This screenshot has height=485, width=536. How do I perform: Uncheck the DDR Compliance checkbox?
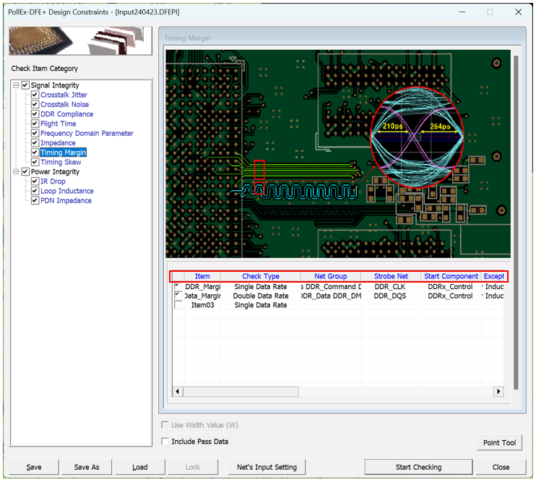pyautogui.click(x=35, y=114)
